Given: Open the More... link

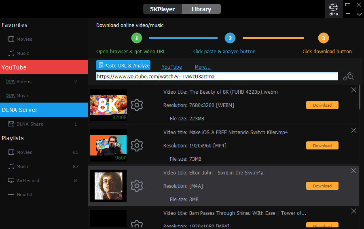Looking at the screenshot, I should [x=203, y=67].
